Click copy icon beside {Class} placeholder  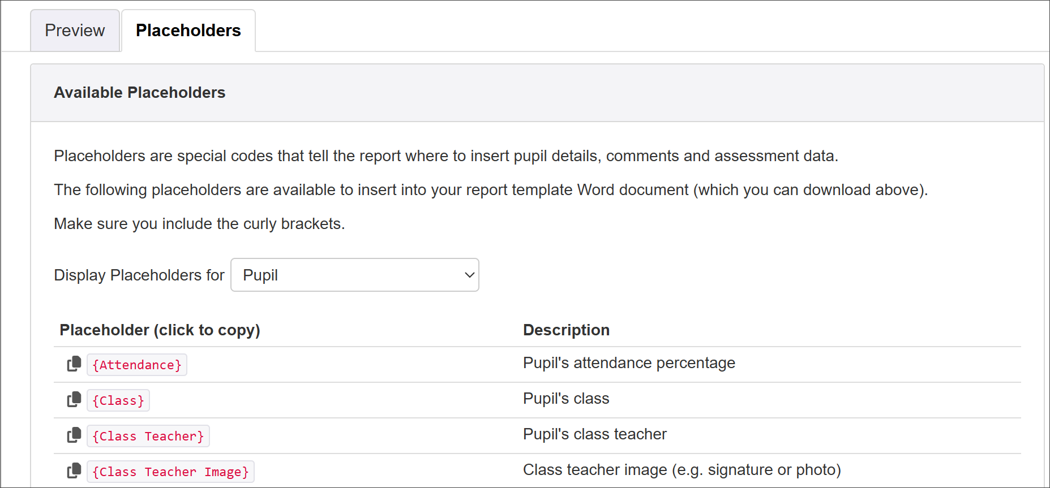click(x=74, y=400)
